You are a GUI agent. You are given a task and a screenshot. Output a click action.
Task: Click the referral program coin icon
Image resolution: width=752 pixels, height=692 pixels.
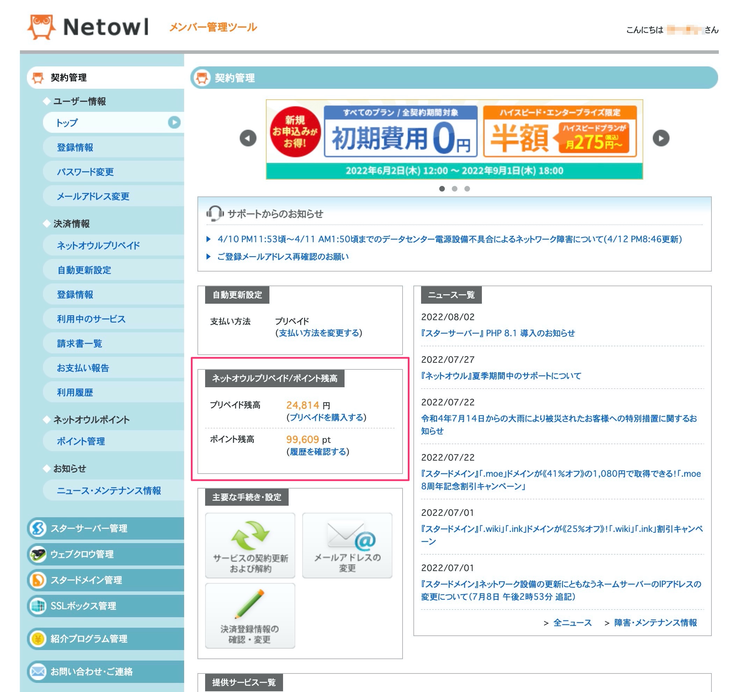pos(38,639)
